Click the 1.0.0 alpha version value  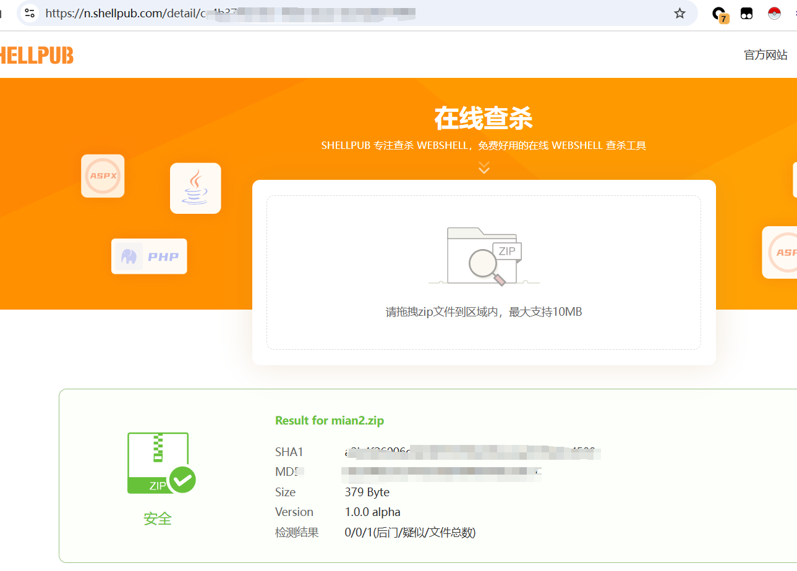(x=373, y=512)
